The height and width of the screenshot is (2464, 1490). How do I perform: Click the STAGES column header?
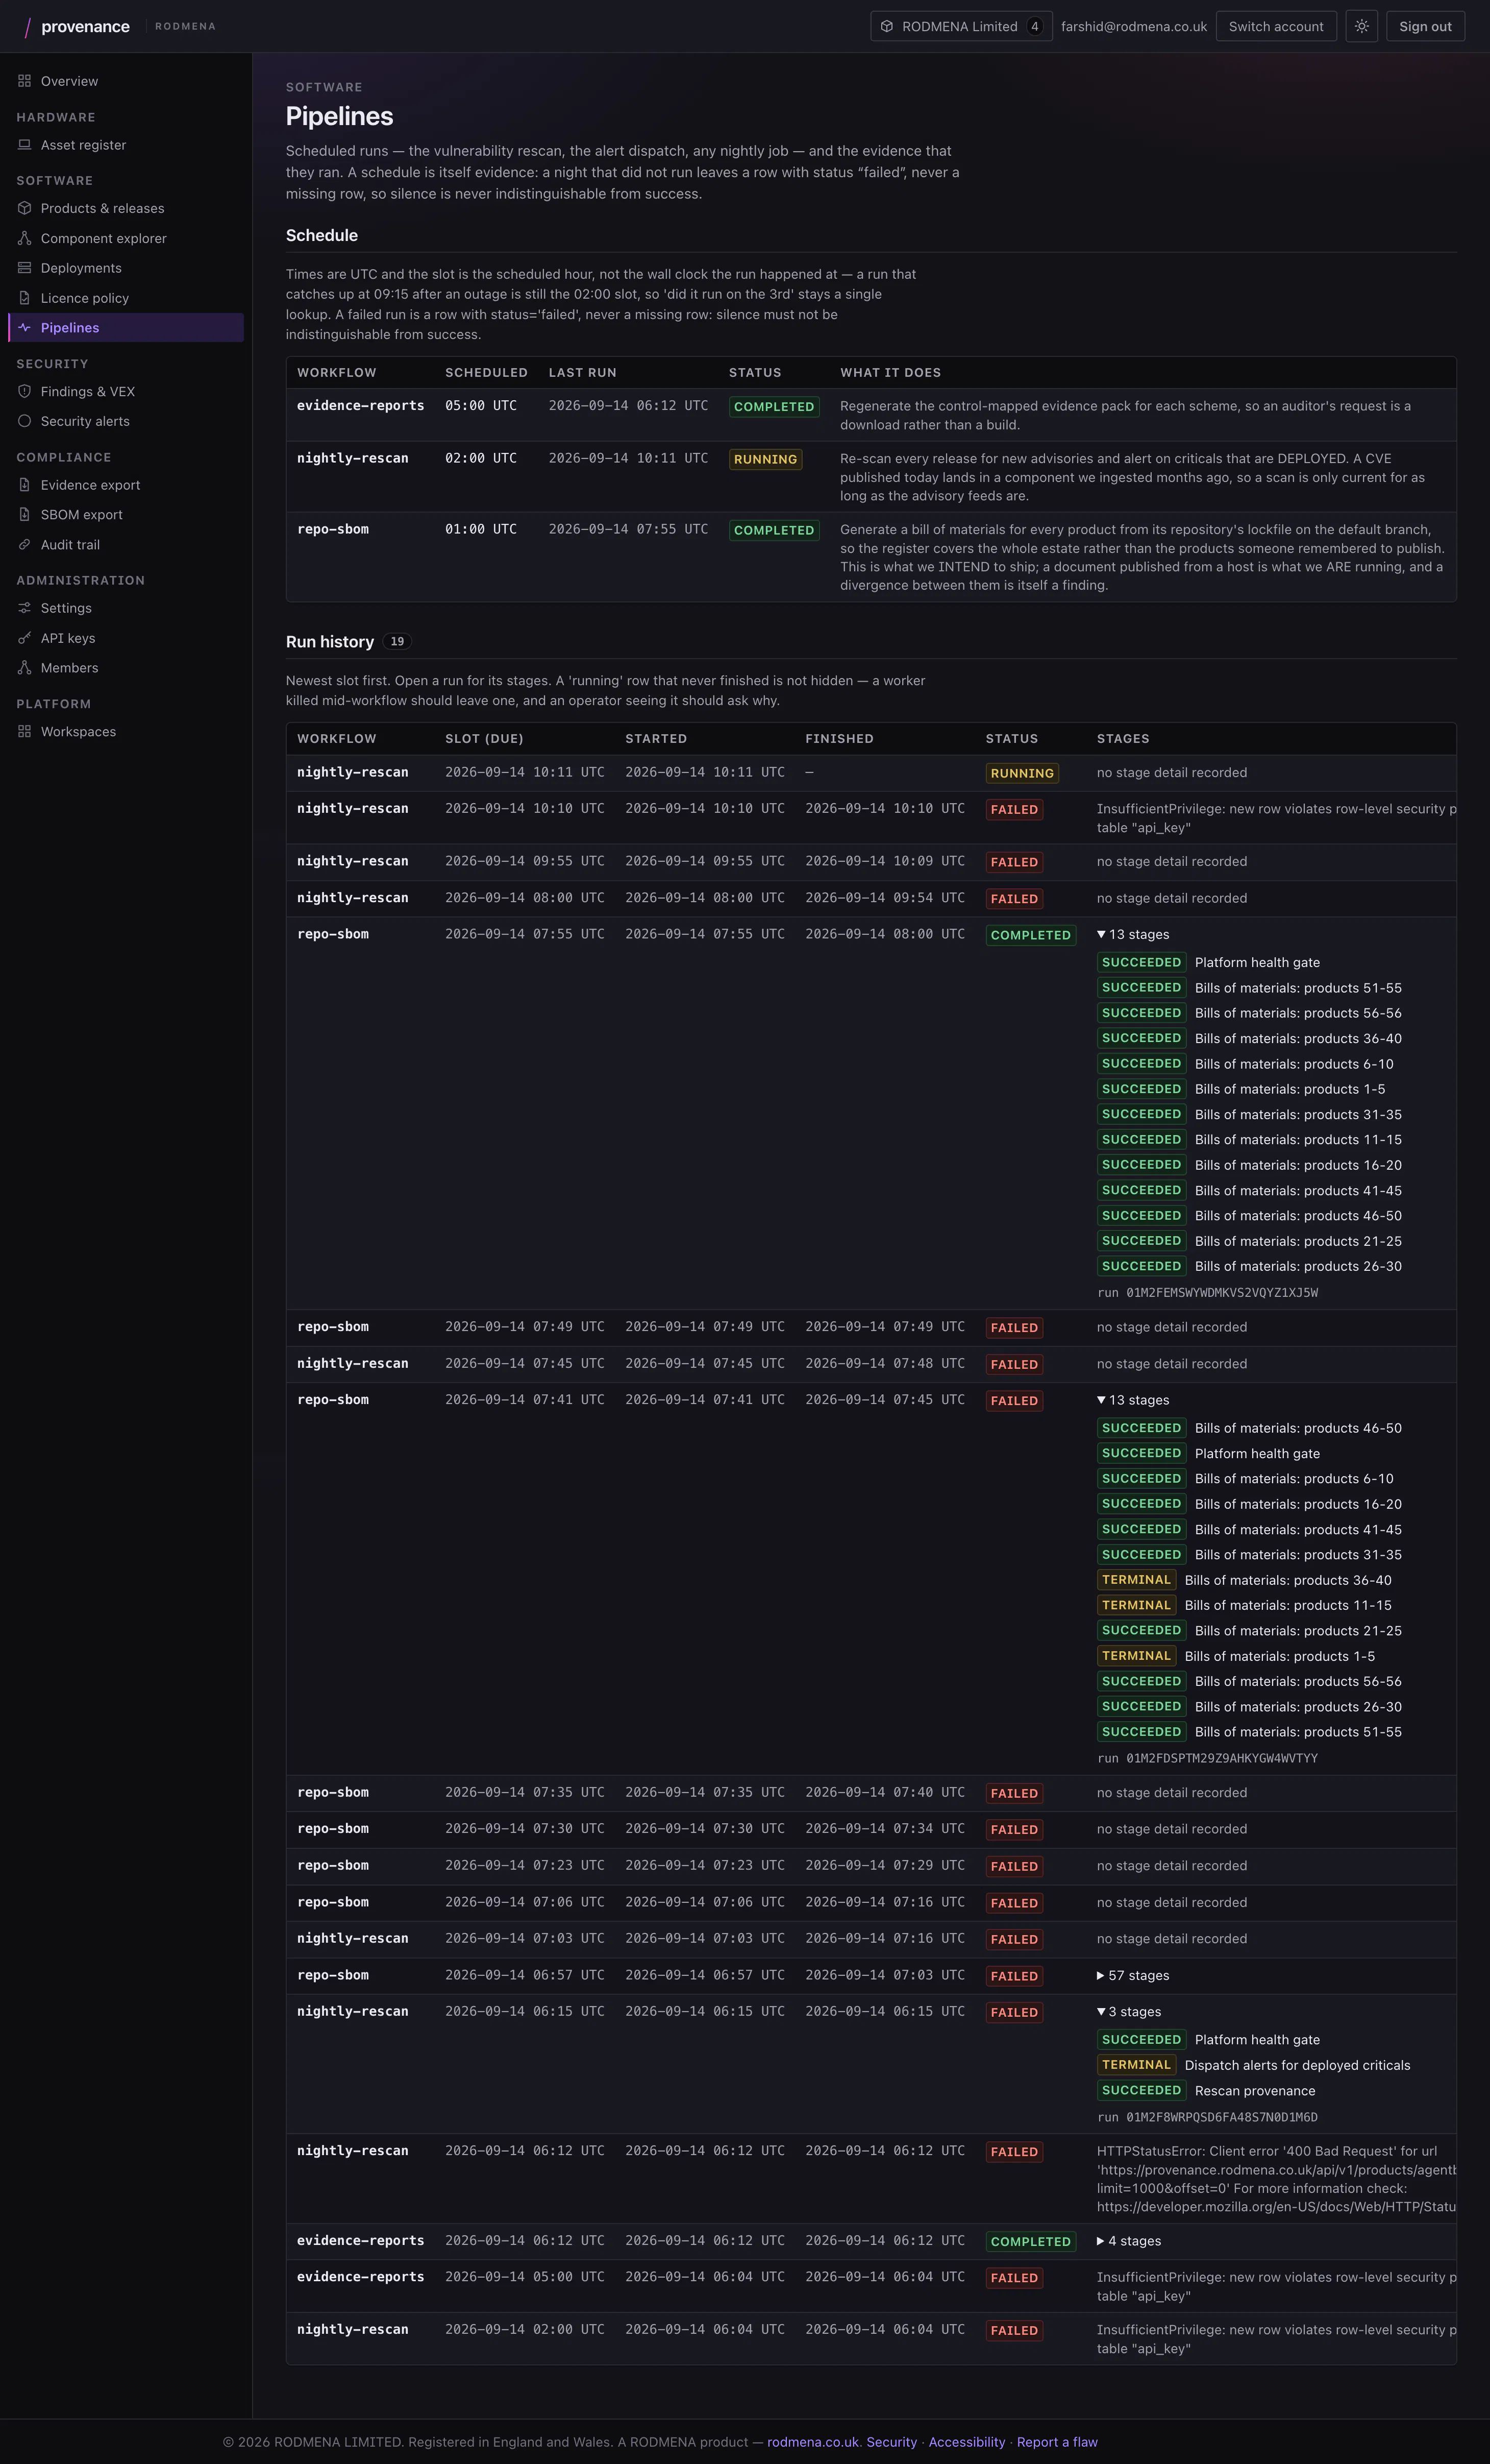click(1122, 739)
